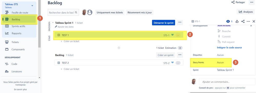Select Backlog in the sidebar
The width and height of the screenshot is (256, 93).
(19, 19)
